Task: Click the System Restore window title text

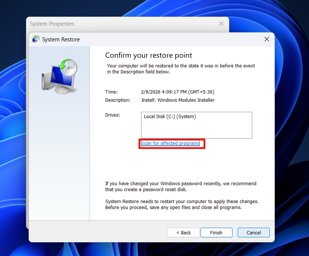Action: [x=61, y=39]
